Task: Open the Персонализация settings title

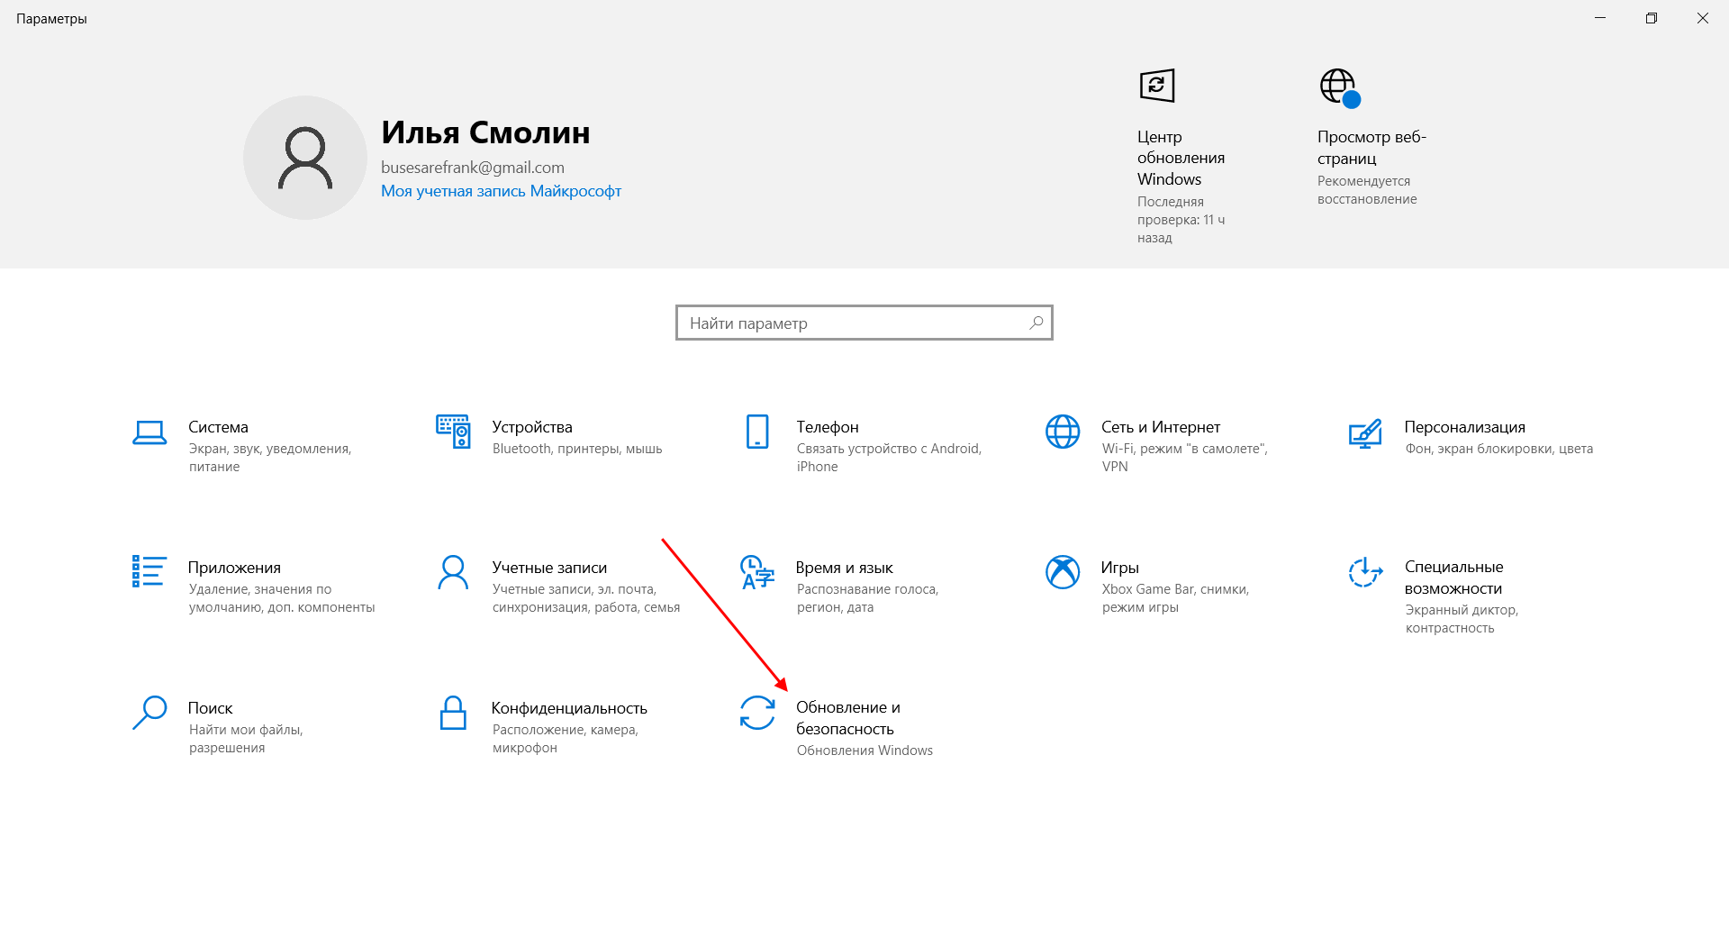Action: point(1465,427)
